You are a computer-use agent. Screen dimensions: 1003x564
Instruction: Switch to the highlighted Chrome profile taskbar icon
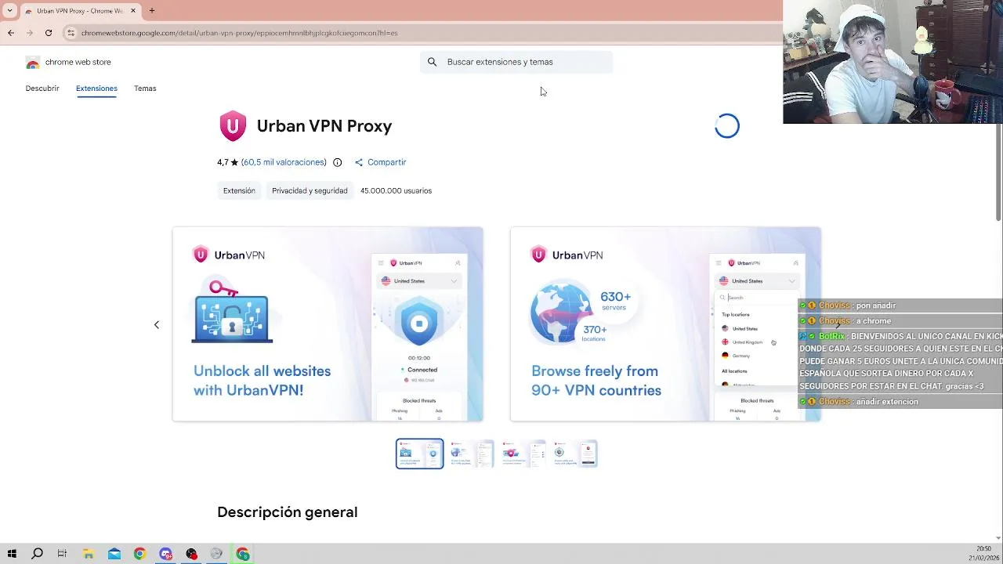pyautogui.click(x=243, y=554)
